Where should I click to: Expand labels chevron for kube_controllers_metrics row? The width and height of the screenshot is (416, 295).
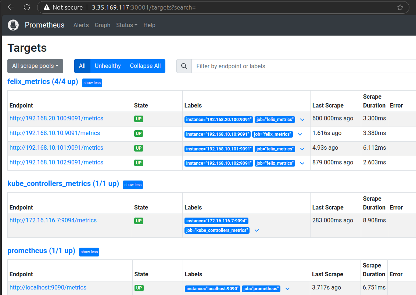click(x=257, y=230)
